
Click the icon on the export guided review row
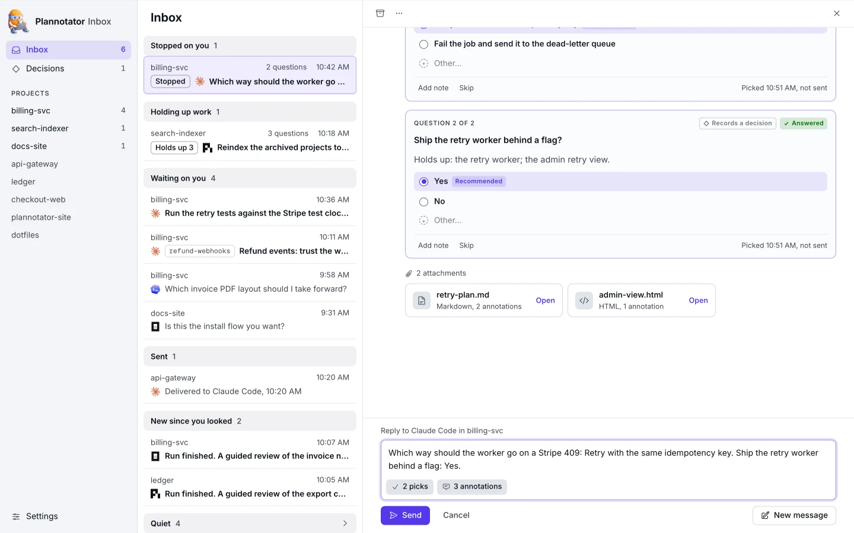coord(155,494)
